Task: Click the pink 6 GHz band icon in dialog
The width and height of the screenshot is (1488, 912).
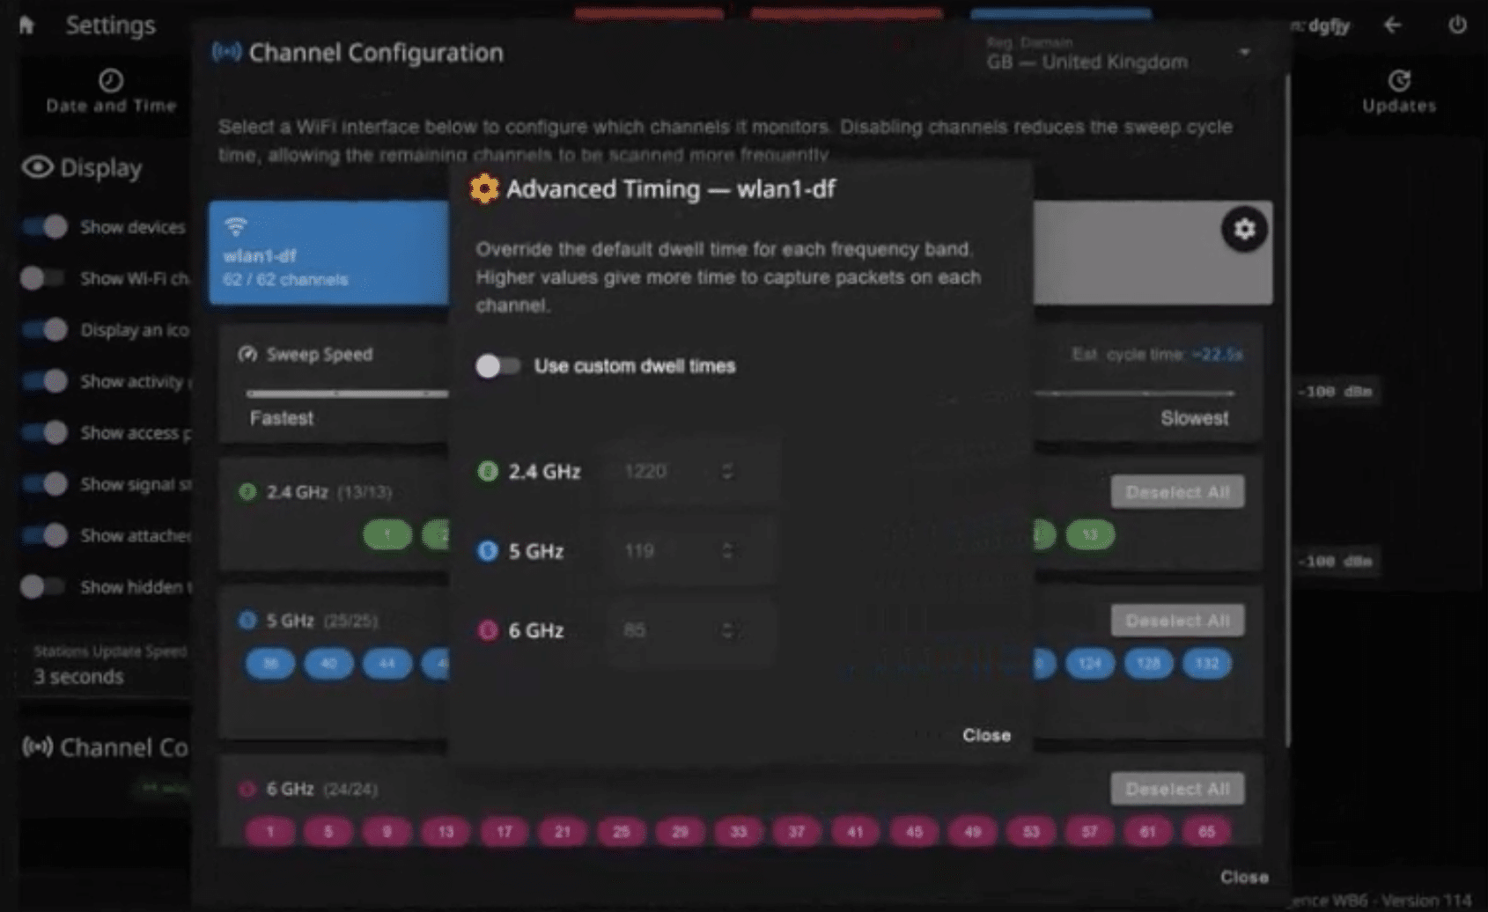Action: click(x=487, y=630)
